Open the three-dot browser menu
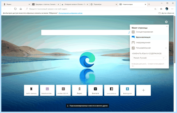 (x=172, y=9)
